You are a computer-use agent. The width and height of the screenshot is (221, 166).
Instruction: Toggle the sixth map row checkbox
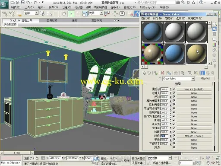[x=174, y=109]
